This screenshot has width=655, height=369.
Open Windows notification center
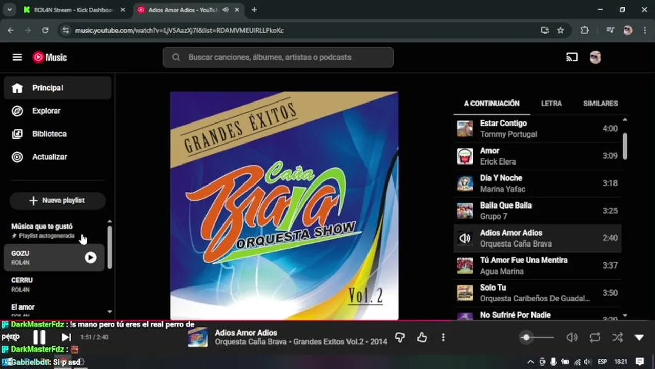639,362
